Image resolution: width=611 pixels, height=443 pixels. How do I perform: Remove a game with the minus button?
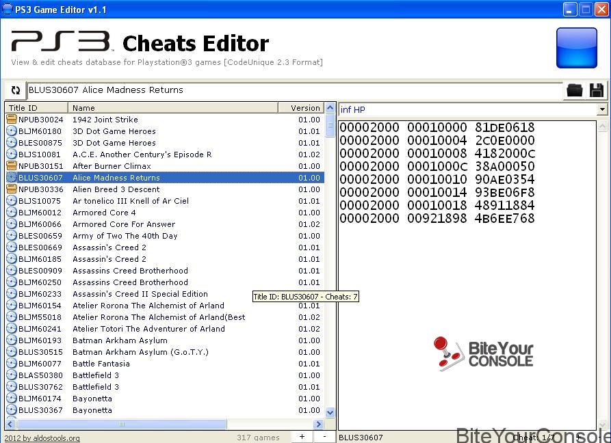[324, 437]
